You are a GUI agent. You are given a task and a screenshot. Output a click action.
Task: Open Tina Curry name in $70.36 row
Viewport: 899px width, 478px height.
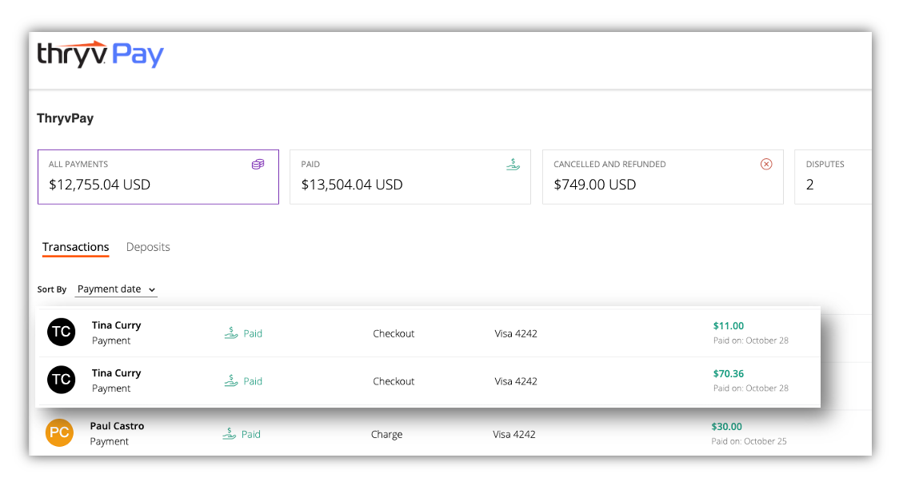[x=117, y=372]
